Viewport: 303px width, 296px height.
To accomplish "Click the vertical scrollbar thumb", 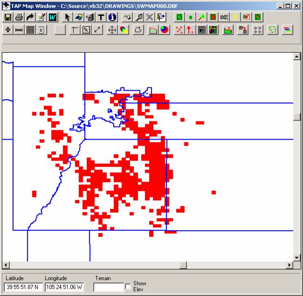I will coord(296,117).
